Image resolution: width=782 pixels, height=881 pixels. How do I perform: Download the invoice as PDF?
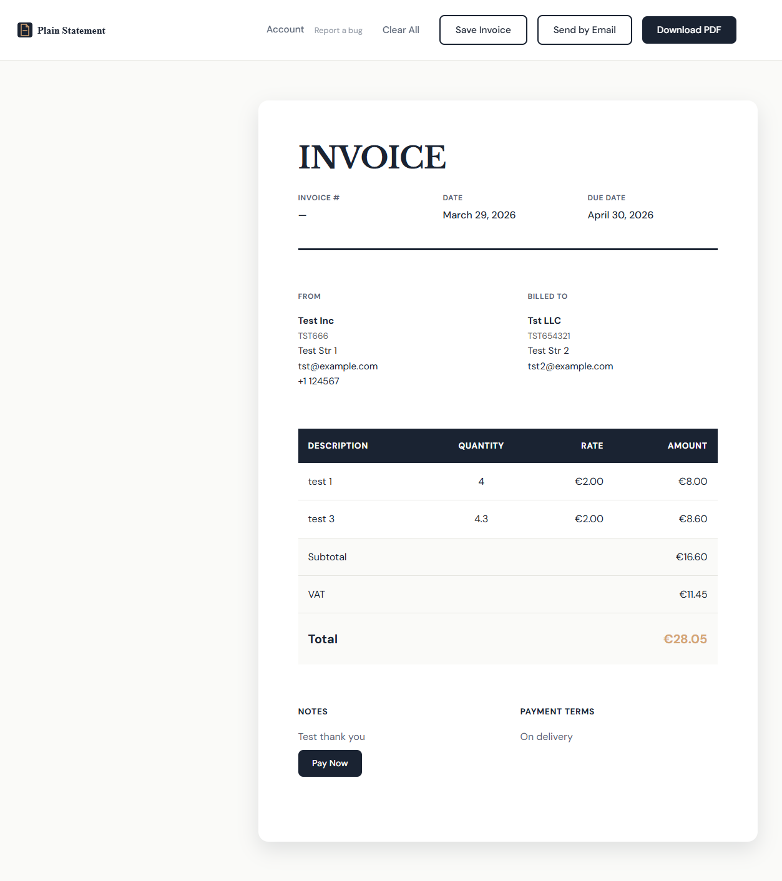click(x=689, y=30)
